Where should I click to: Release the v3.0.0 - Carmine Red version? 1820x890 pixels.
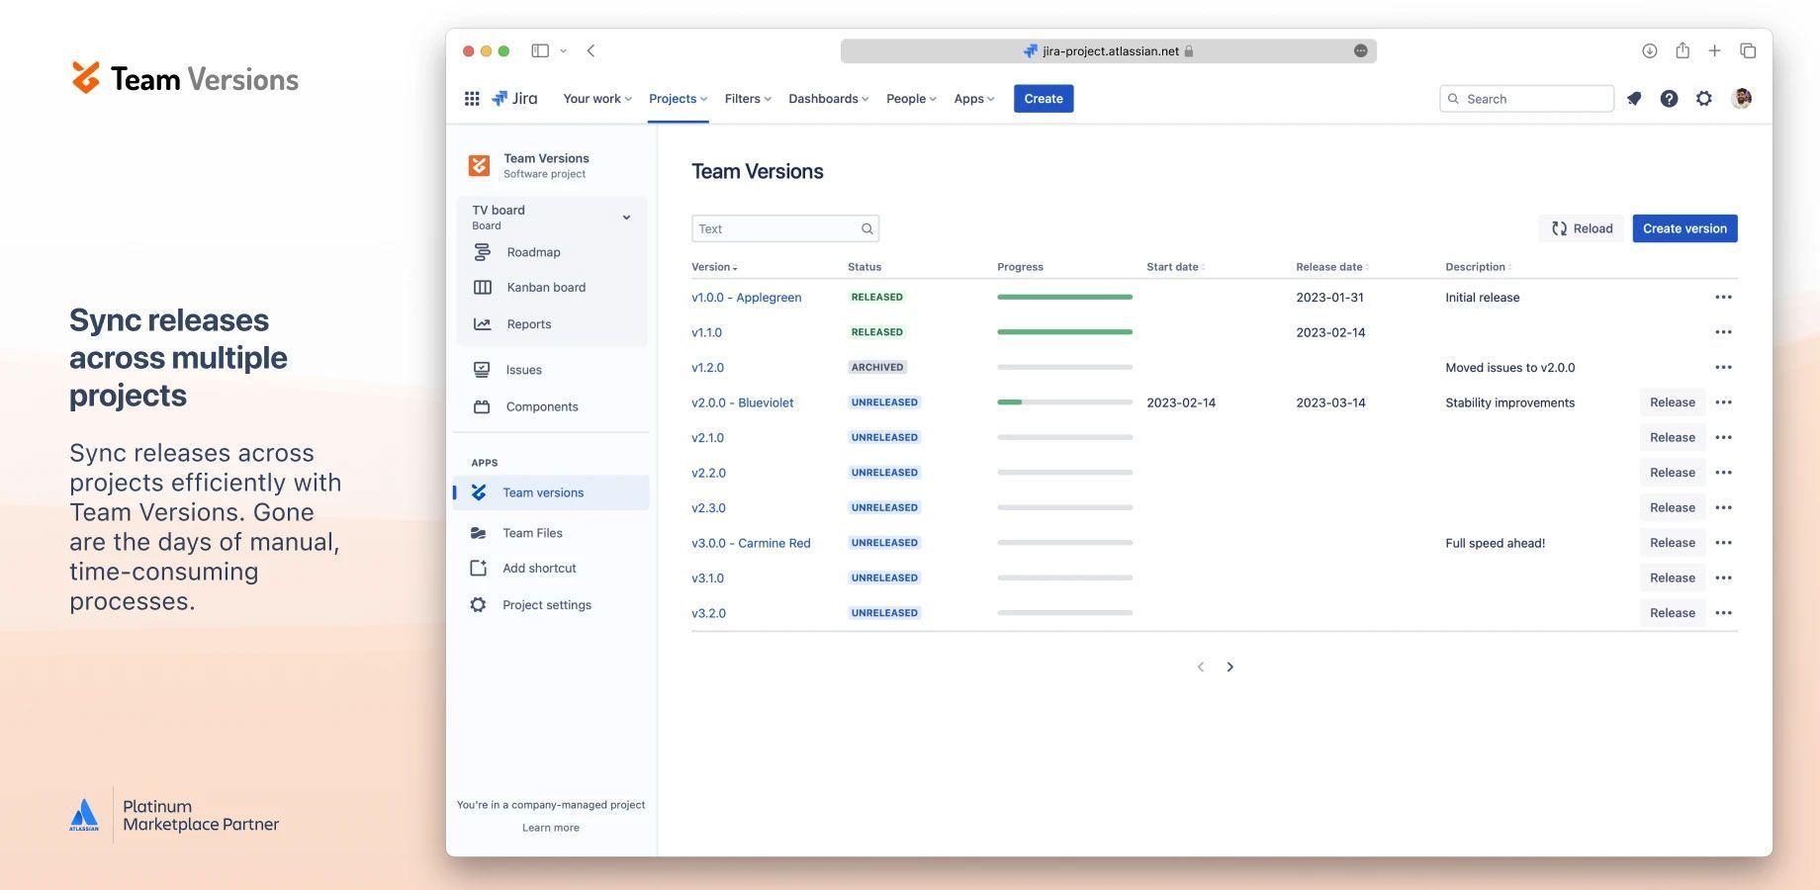pyautogui.click(x=1672, y=543)
